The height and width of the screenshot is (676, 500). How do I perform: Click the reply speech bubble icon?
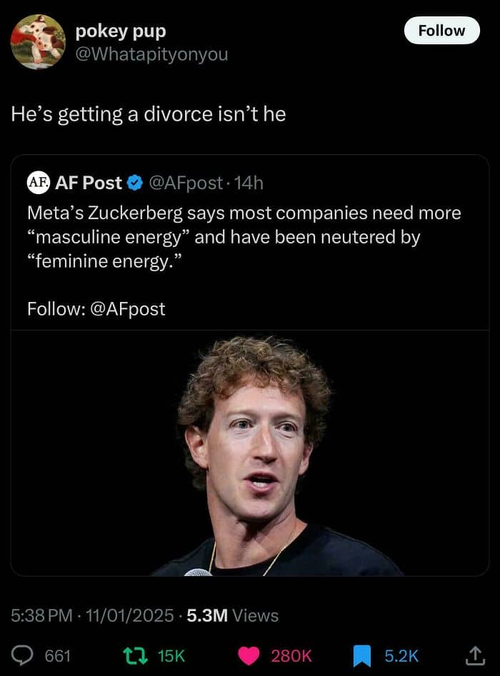tap(25, 655)
